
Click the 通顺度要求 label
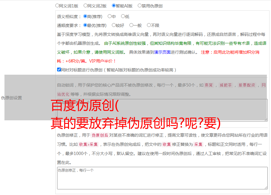pyautogui.click(x=69, y=25)
